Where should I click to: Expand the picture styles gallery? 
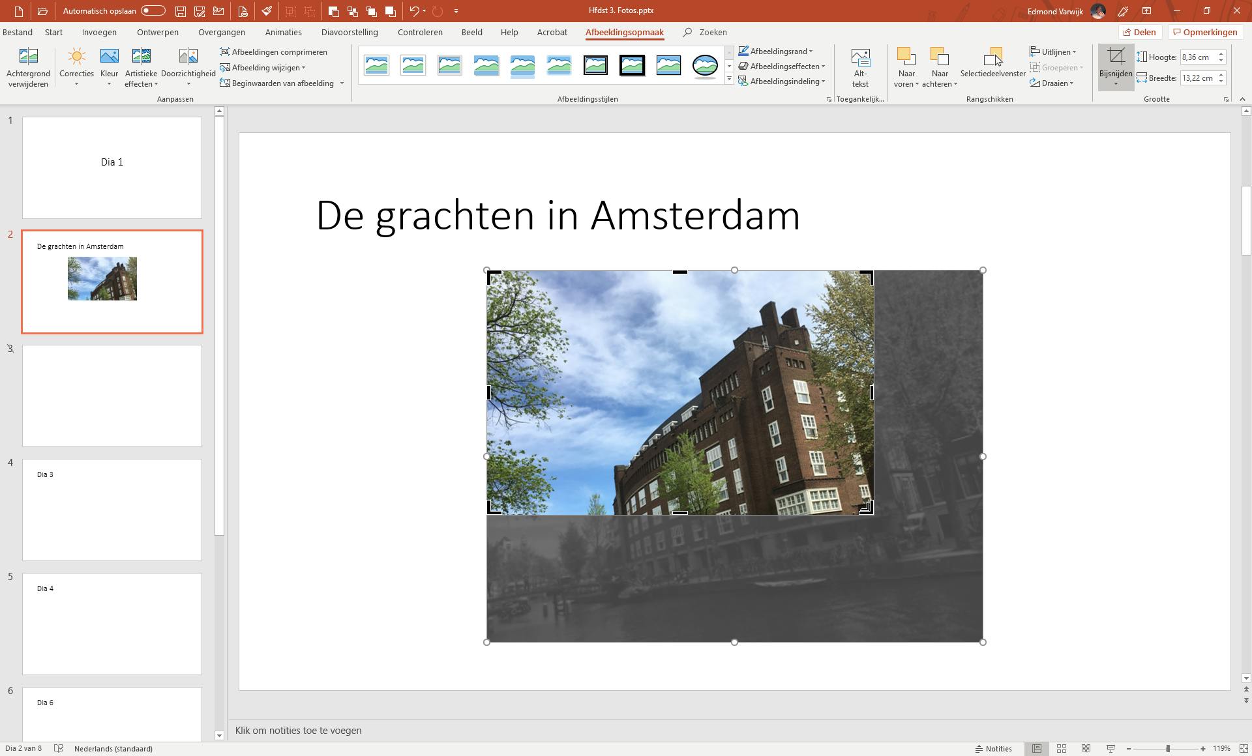click(x=729, y=80)
